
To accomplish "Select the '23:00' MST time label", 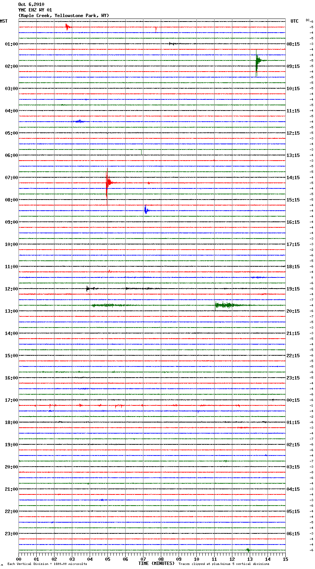I will point(11,533).
